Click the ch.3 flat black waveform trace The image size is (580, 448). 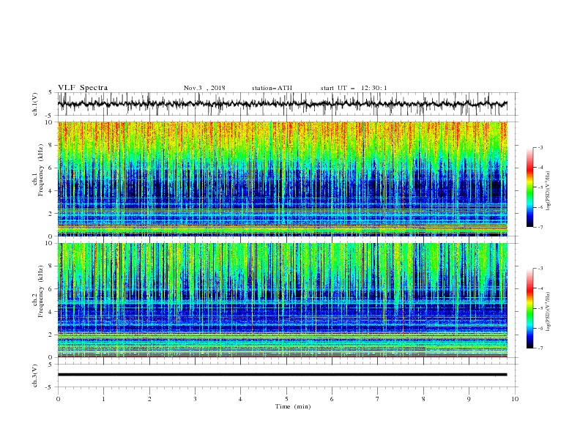coord(282,375)
